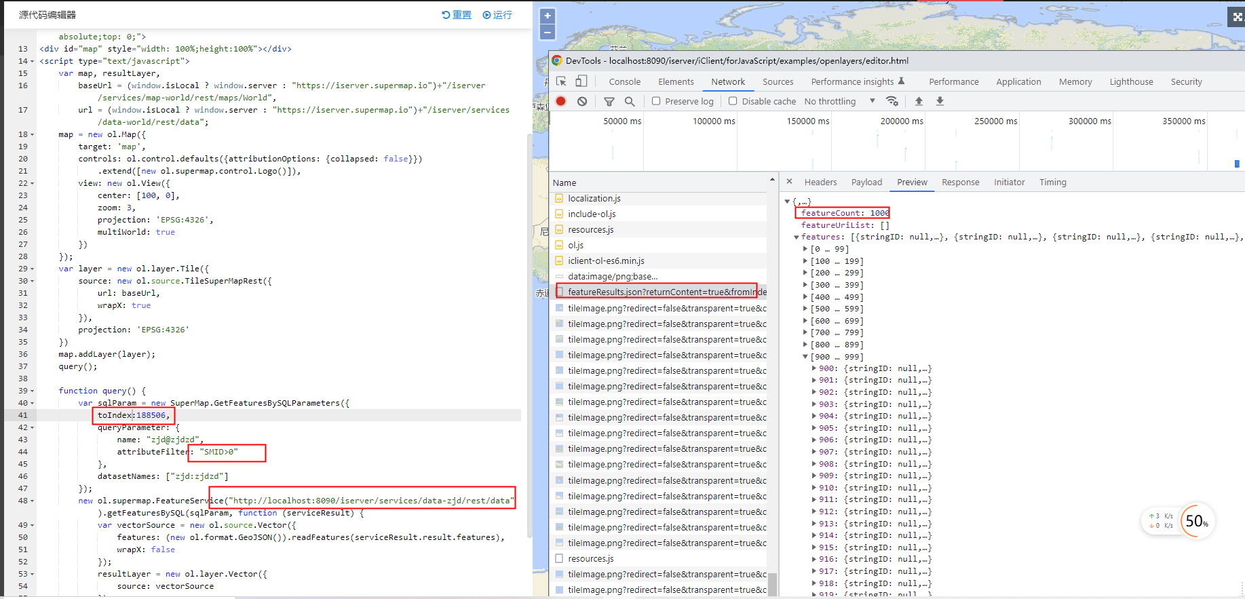
Task: Click the export HAR download arrow
Action: coord(940,101)
